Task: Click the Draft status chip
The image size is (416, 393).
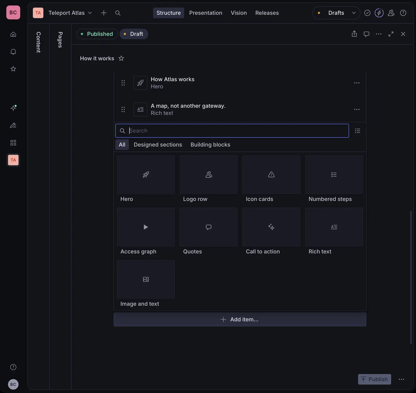Action: coord(134,34)
